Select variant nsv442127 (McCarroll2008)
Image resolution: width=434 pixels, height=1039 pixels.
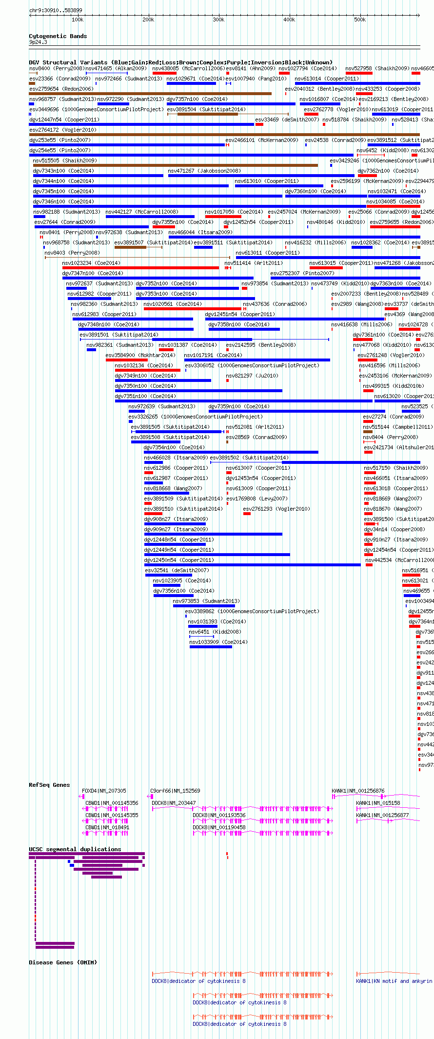tap(142, 212)
